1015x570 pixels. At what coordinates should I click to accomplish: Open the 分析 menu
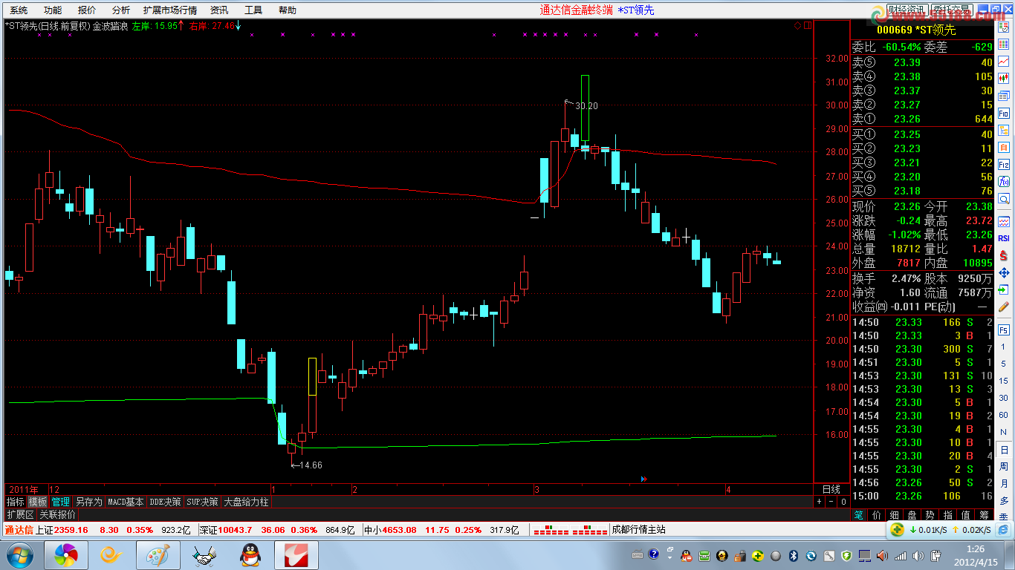point(121,10)
